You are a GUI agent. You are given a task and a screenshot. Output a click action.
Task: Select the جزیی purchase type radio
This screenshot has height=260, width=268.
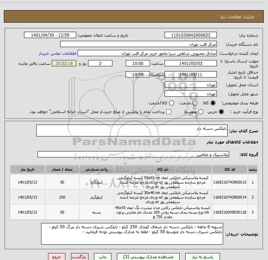tap(221, 112)
